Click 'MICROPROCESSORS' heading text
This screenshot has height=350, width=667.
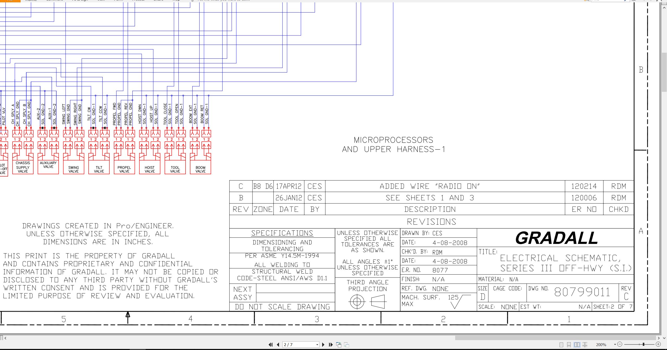(x=393, y=140)
